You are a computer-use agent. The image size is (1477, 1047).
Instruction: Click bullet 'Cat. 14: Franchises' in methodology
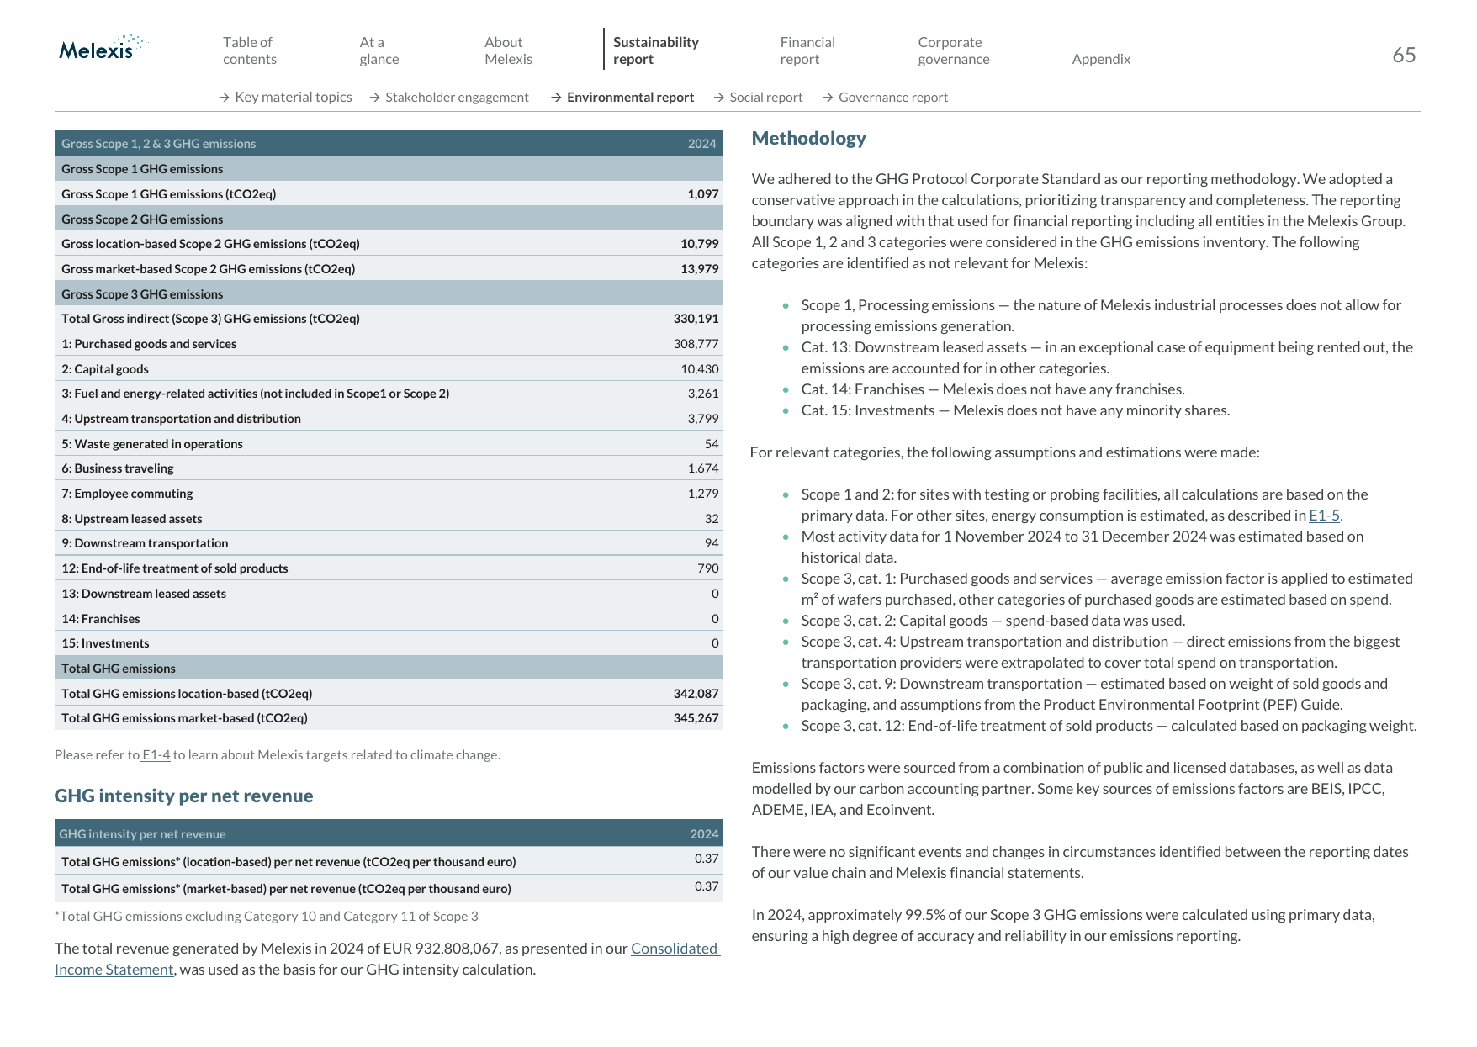(993, 389)
